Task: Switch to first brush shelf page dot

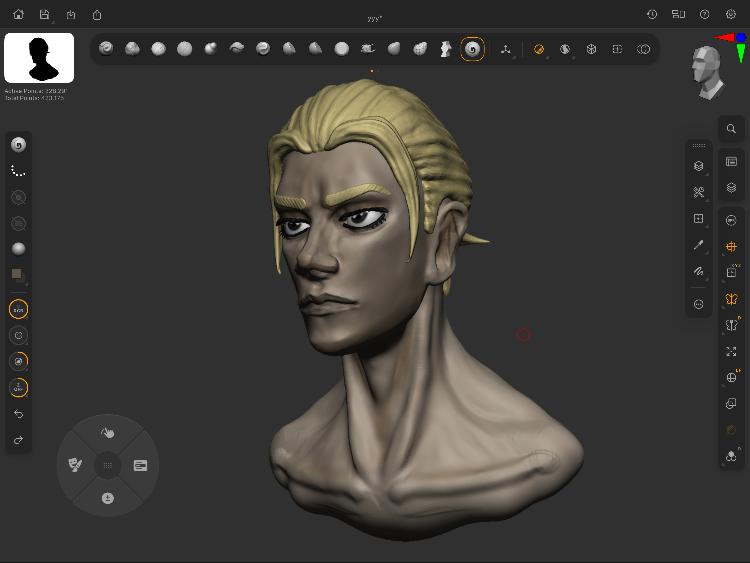Action: pos(372,71)
